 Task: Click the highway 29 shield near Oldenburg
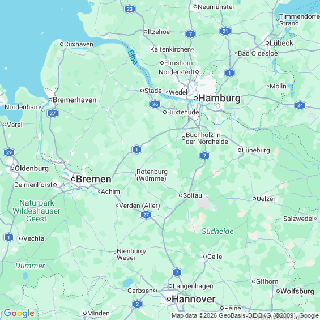(x=9, y=152)
